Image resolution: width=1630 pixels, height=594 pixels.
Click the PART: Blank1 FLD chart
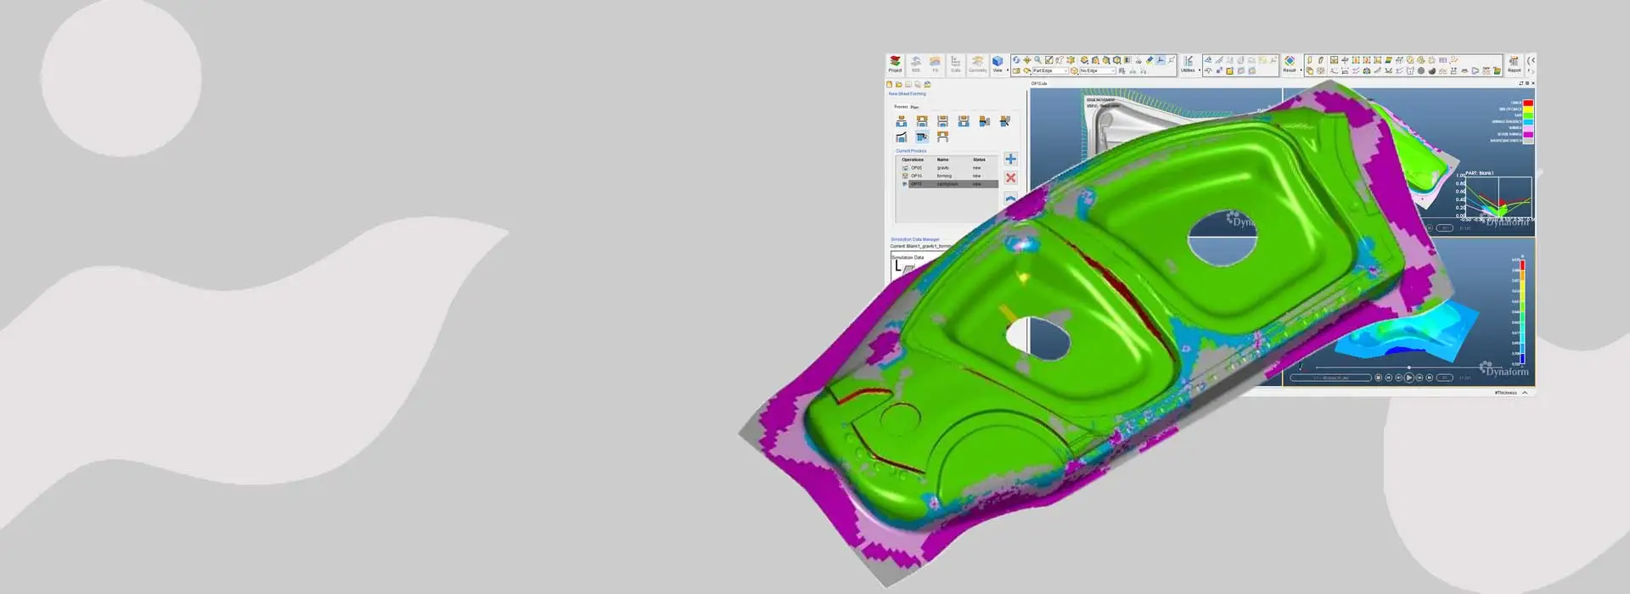coord(1497,198)
